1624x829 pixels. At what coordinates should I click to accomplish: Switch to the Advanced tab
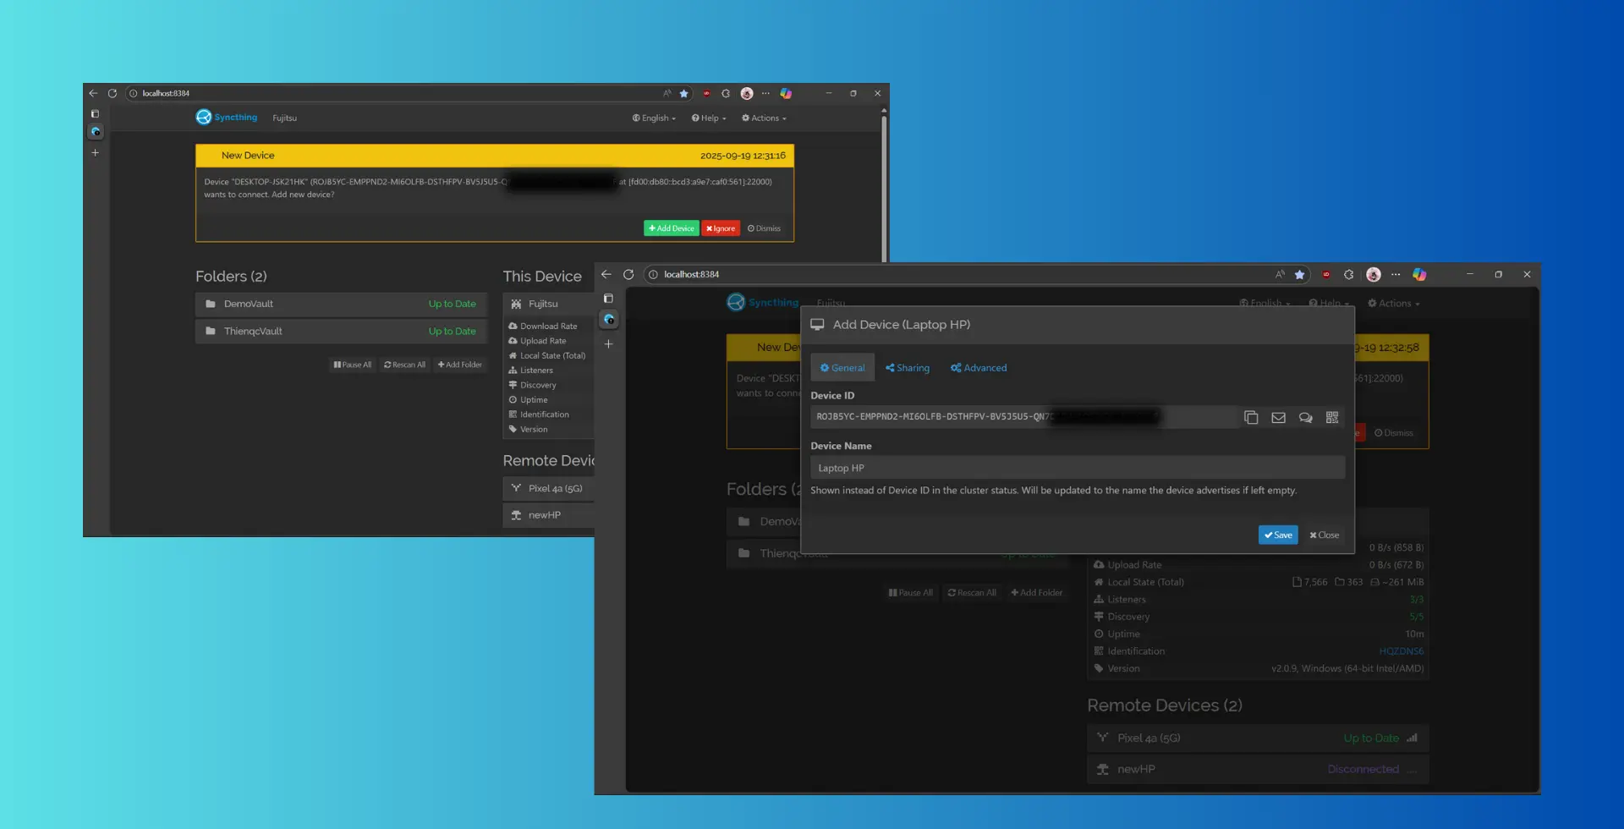tap(979, 368)
